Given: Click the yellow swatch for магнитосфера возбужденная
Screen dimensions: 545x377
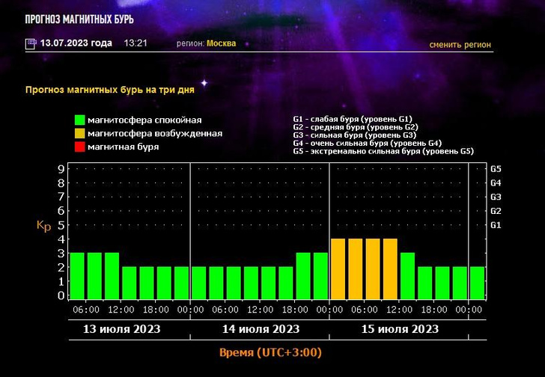Looking at the screenshot, I should pos(79,134).
